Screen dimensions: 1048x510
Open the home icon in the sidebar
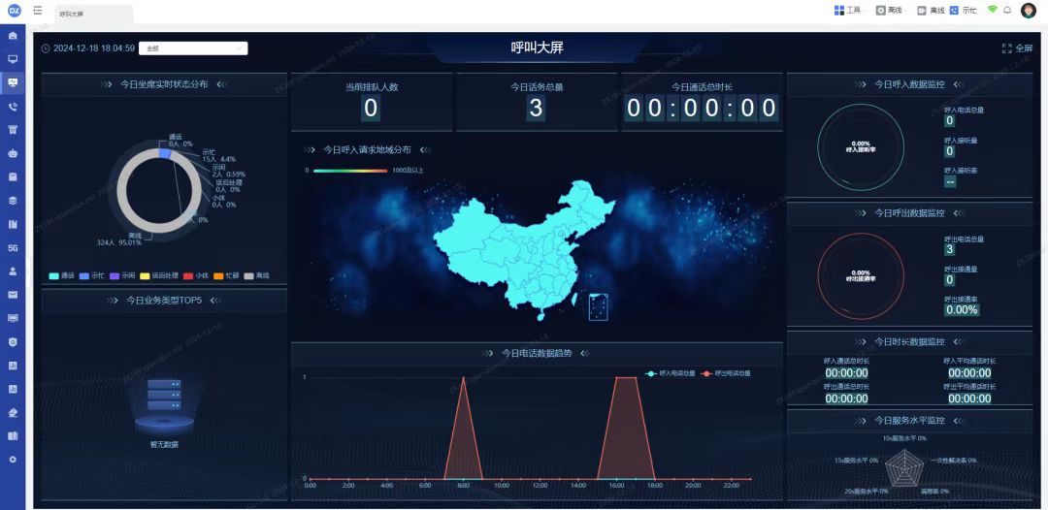click(x=12, y=35)
